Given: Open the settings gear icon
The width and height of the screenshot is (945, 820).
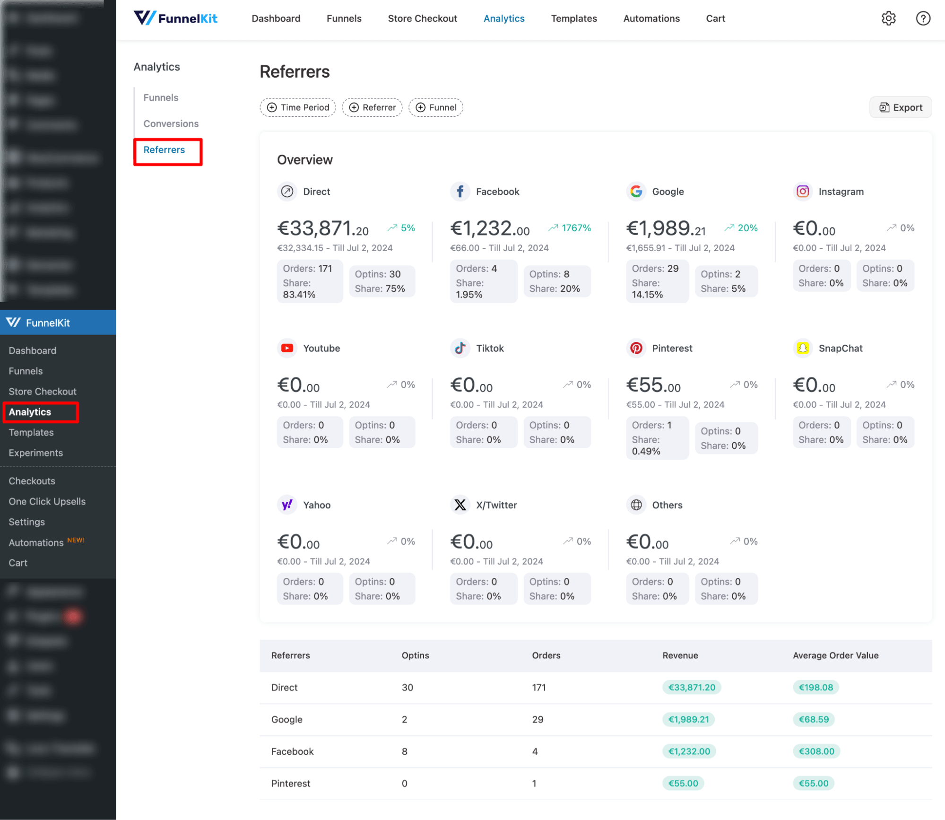Looking at the screenshot, I should [888, 18].
